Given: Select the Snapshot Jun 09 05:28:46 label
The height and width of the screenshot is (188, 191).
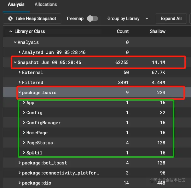Looking at the screenshot, I should point(49,62).
